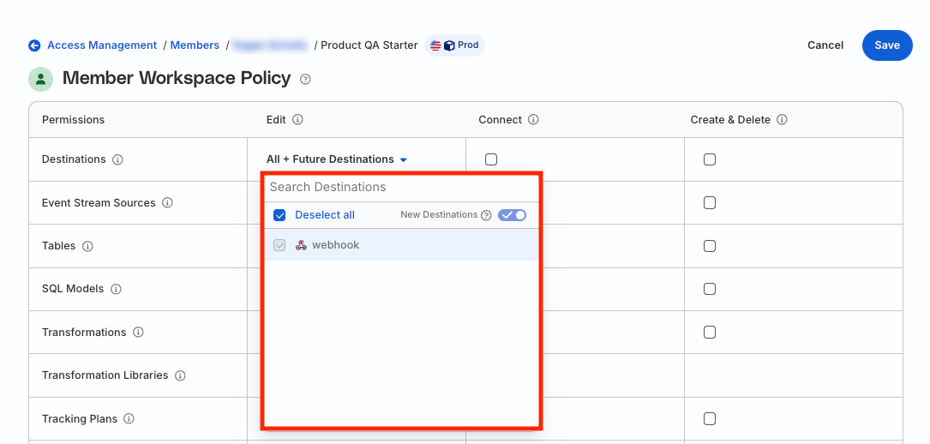Show info icon for SQL Models row
The width and height of the screenshot is (930, 444).
coord(116,289)
